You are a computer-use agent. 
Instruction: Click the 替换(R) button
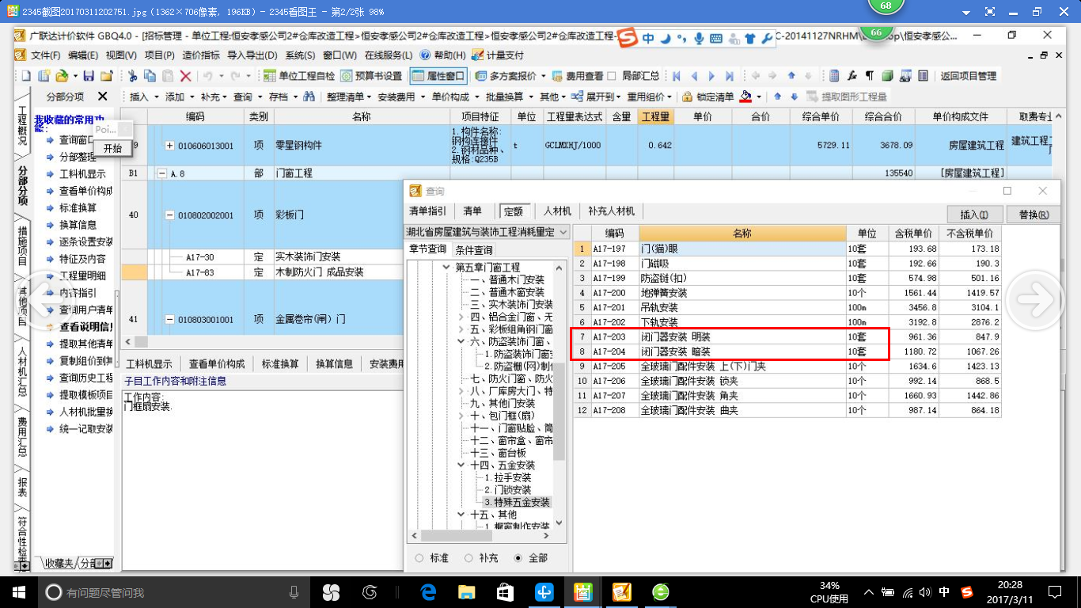(1033, 215)
